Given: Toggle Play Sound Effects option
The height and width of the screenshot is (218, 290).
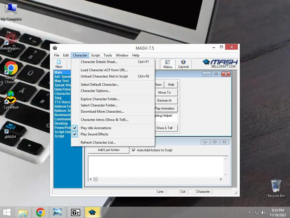Looking at the screenshot, I should pos(113,134).
